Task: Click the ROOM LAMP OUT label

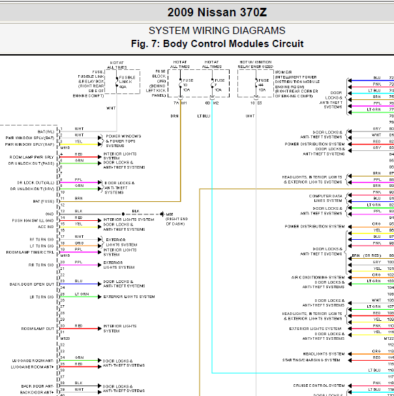Action: click(38, 329)
